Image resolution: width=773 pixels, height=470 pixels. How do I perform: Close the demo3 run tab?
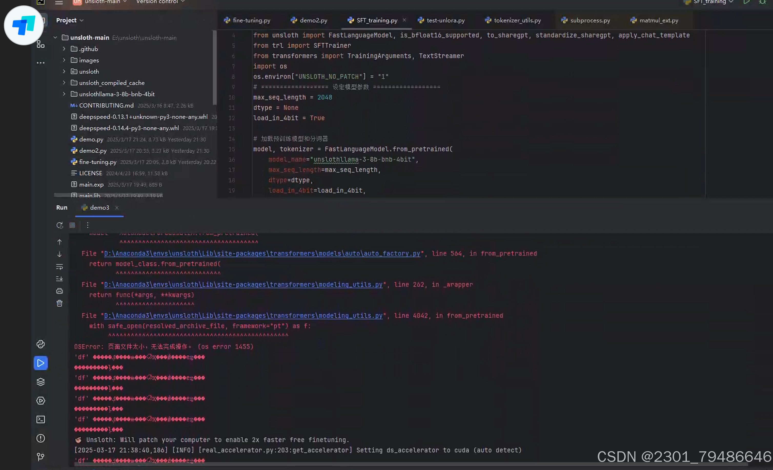tap(117, 207)
